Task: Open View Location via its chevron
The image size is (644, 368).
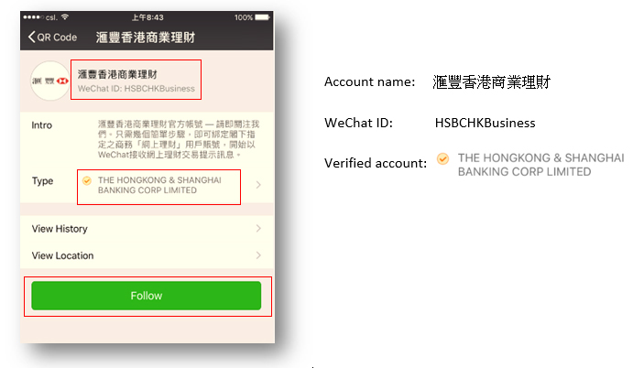Action: tap(258, 255)
